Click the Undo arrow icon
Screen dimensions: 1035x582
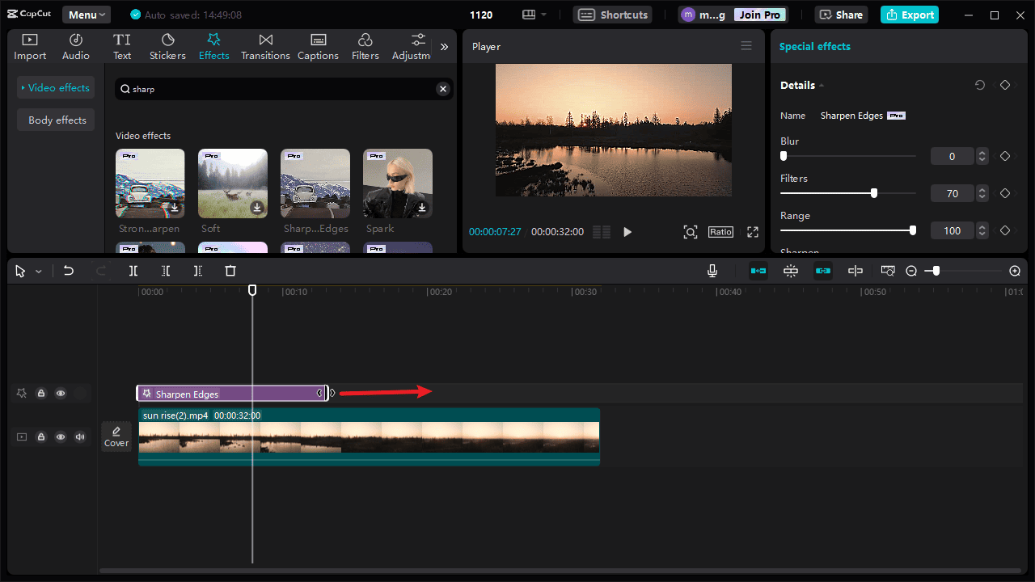[69, 272]
